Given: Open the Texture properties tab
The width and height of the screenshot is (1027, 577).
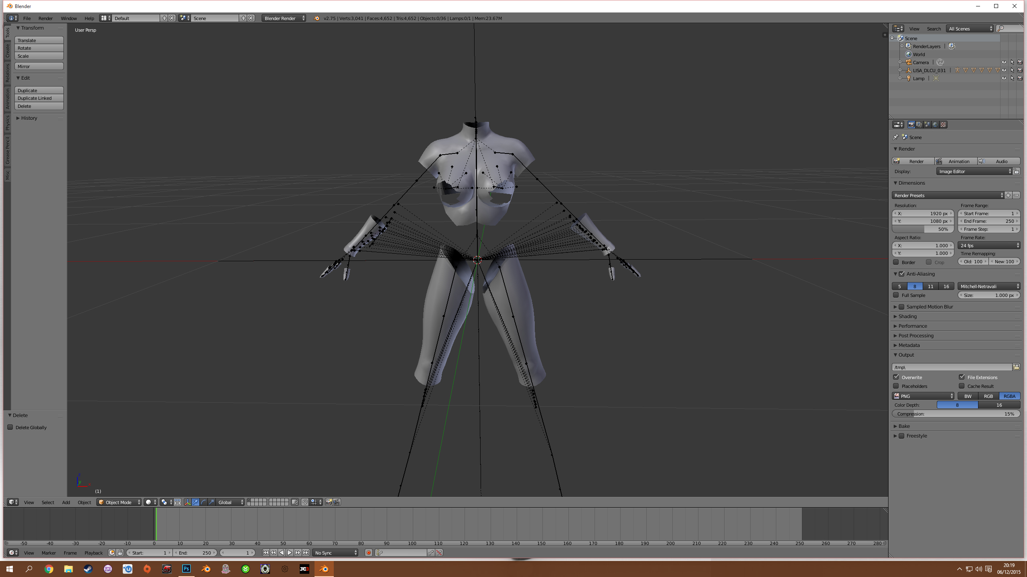Looking at the screenshot, I should point(943,125).
